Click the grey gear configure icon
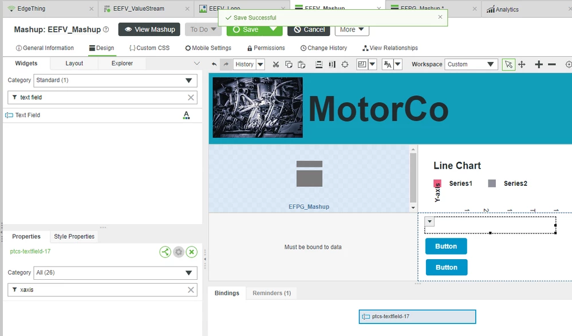Viewport: 572px width, 336px height. pos(179,252)
